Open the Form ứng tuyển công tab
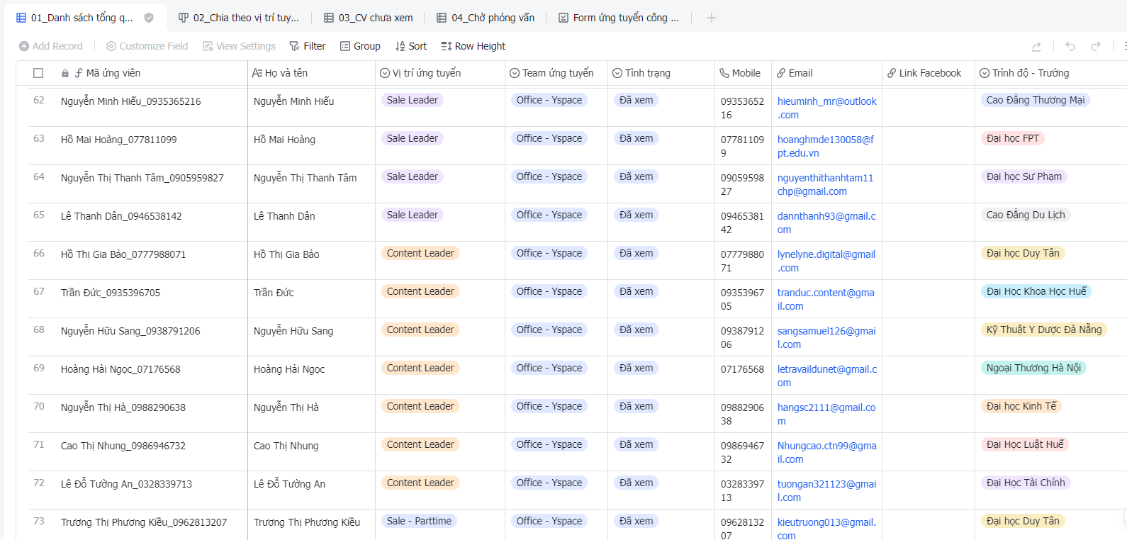The image size is (1127, 540). [619, 18]
